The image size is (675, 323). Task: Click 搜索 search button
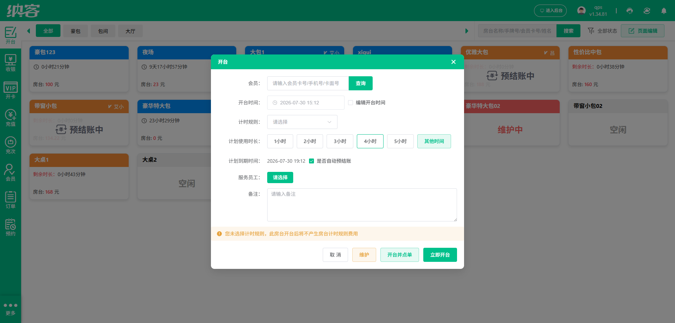(568, 31)
